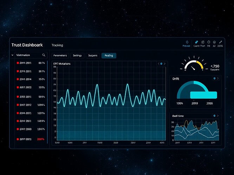Click the circular refresh icon in the header
234x175 pixels.
click(x=209, y=42)
